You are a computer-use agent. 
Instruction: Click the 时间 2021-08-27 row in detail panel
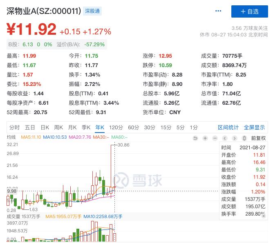point(243,148)
